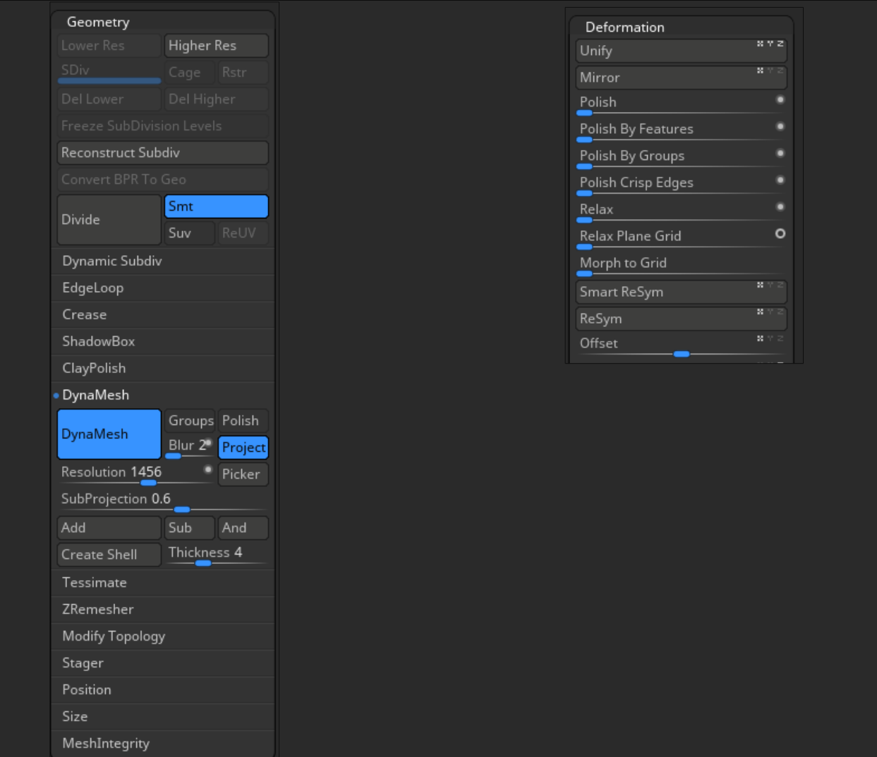Open the Modify Topology section

point(114,636)
